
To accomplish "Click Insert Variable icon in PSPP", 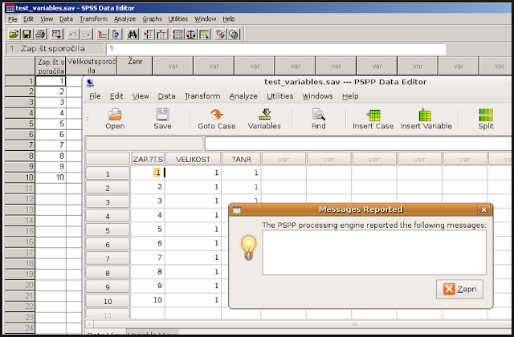I will [425, 115].
